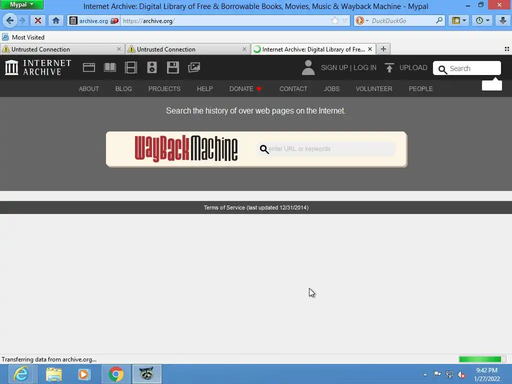Open the downloads arrow button

tap(503, 21)
